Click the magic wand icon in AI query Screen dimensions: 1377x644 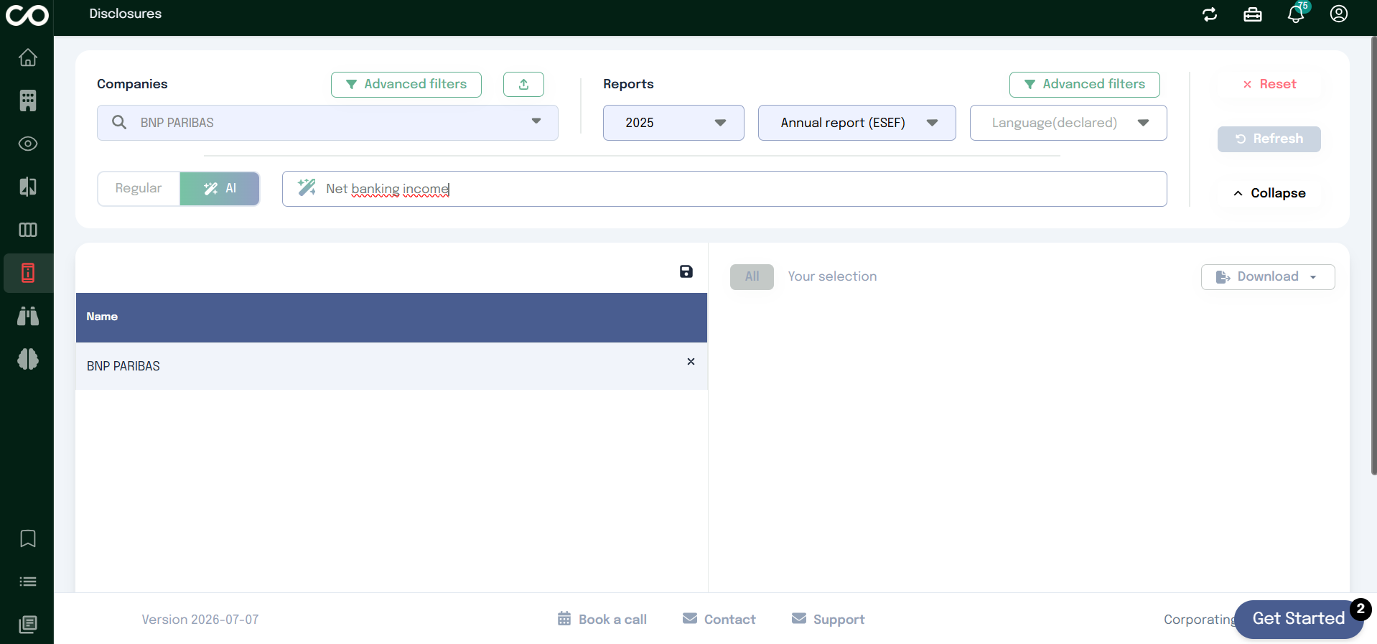307,188
